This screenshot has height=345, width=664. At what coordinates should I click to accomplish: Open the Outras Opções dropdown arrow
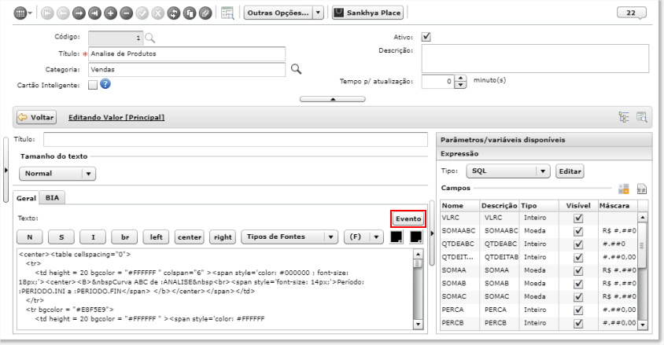click(318, 13)
